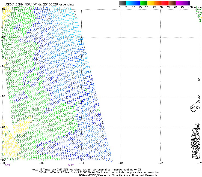Click the '0' legend scale label
Viewport: 202px width, 177px height.
(120, 7)
